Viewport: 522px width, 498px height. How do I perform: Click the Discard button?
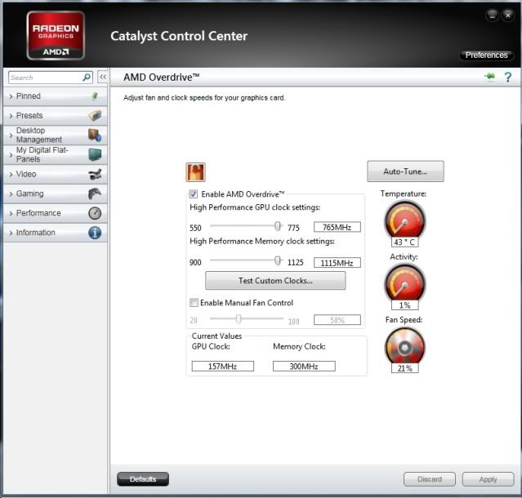(x=430, y=479)
